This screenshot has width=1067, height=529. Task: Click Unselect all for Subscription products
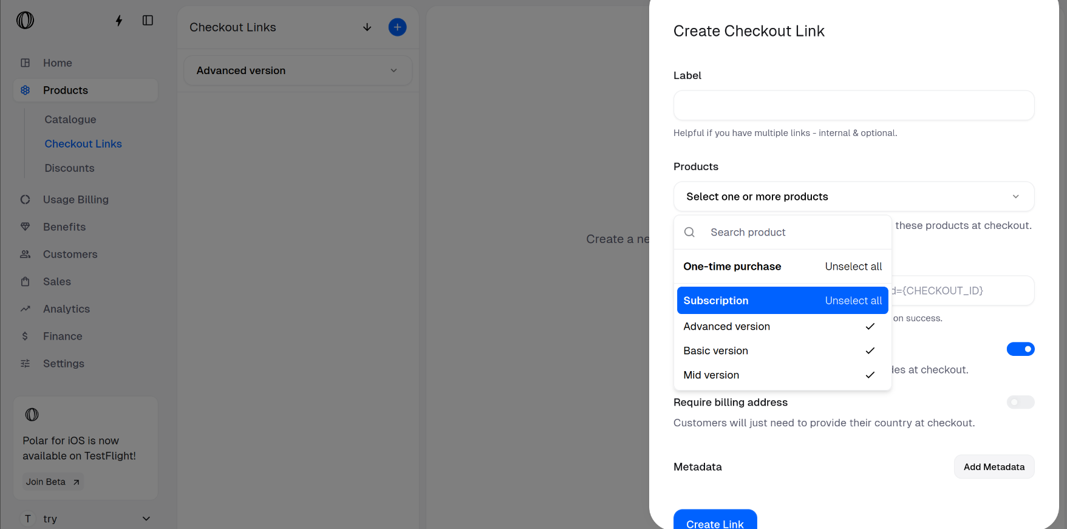pos(853,301)
